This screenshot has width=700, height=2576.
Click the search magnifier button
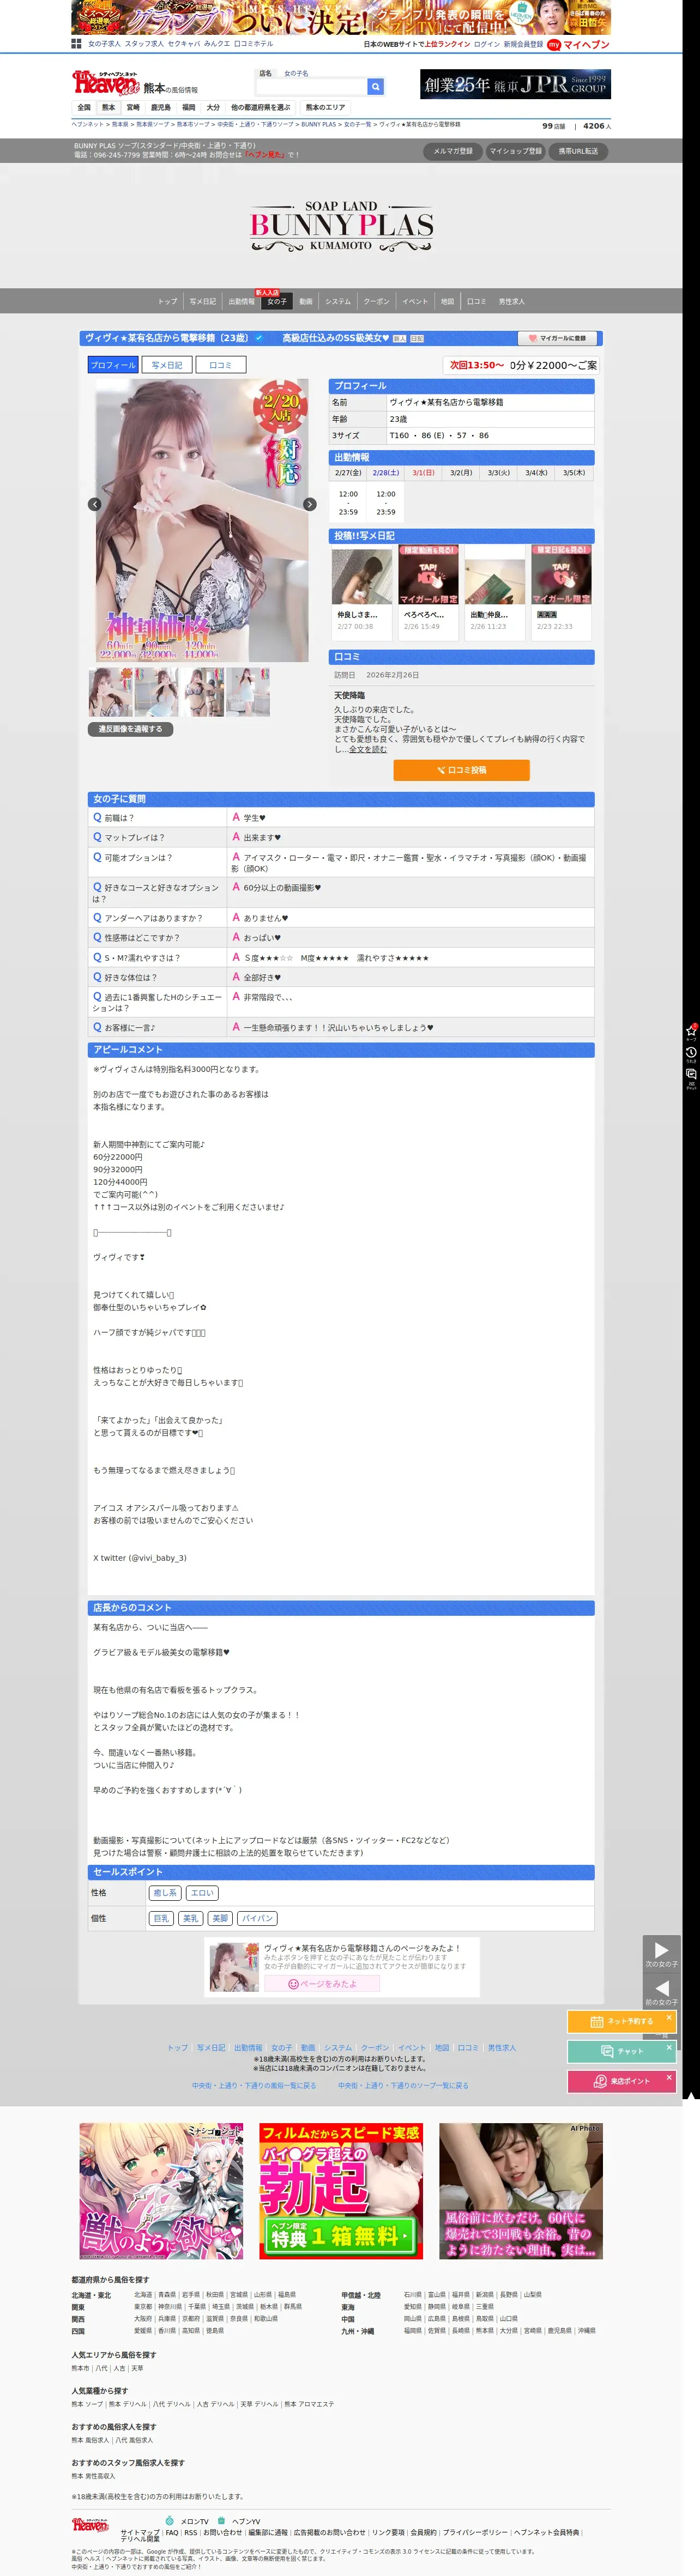[375, 87]
